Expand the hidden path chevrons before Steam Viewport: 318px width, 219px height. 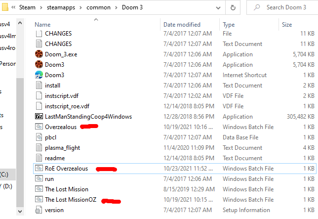pos(13,7)
